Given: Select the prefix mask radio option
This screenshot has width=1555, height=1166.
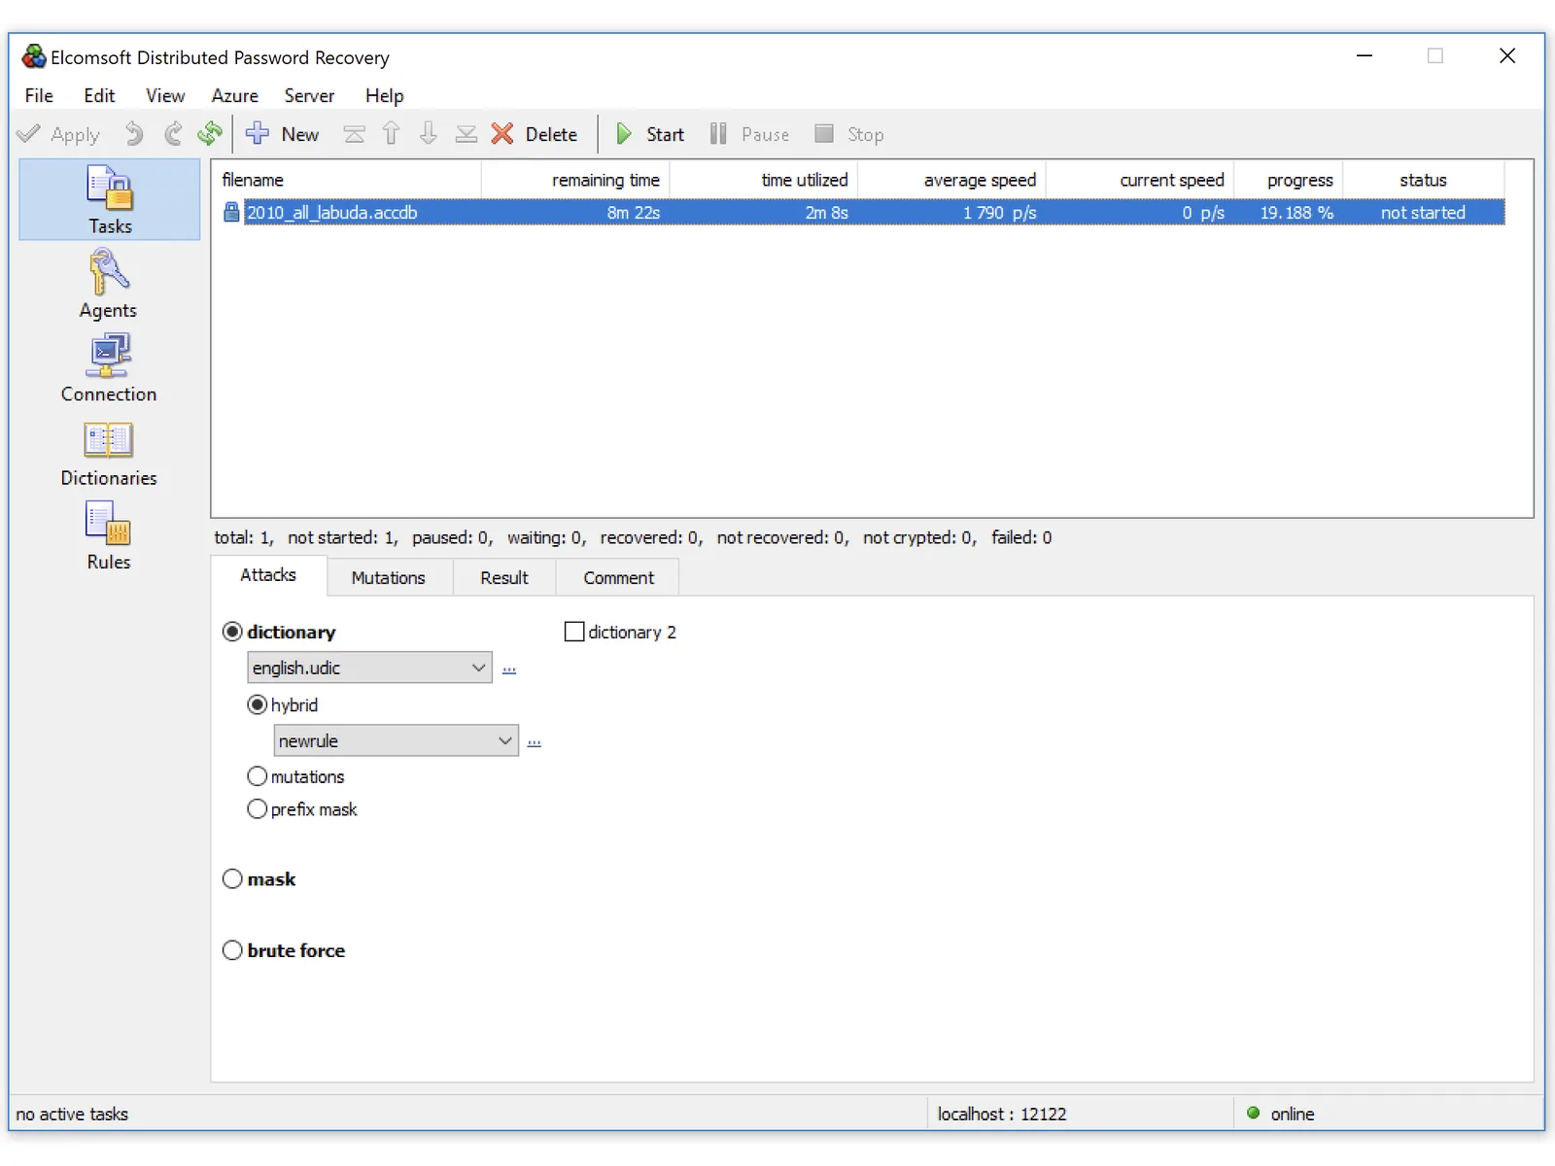Looking at the screenshot, I should point(258,809).
